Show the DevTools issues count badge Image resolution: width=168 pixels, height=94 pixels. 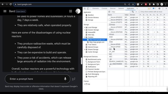coord(154,8)
